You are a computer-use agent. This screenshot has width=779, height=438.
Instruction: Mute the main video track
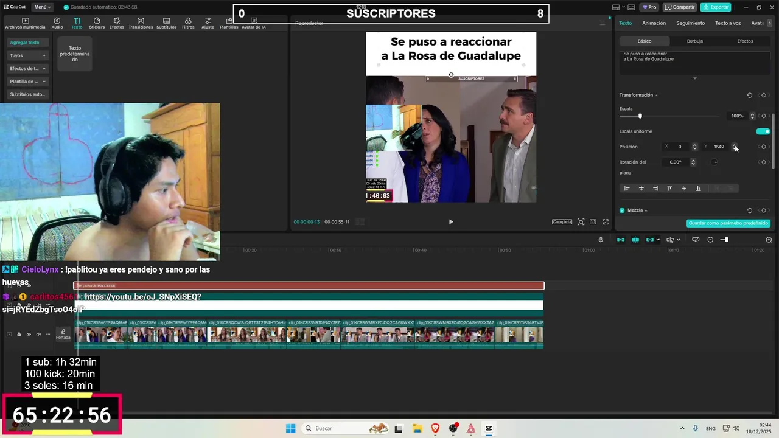(38, 334)
